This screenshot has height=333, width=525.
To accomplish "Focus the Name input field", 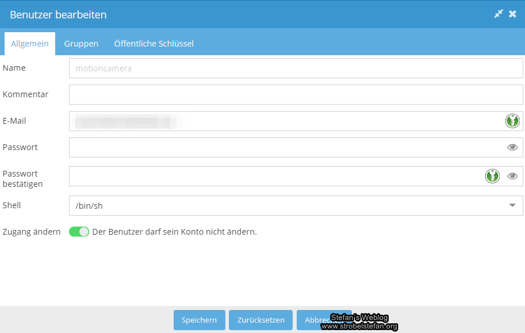I will click(296, 68).
